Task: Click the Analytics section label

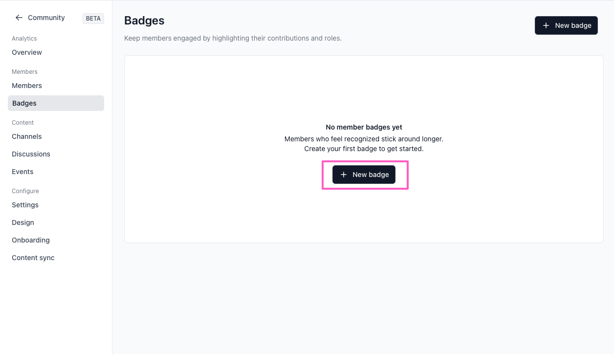Action: click(x=24, y=39)
